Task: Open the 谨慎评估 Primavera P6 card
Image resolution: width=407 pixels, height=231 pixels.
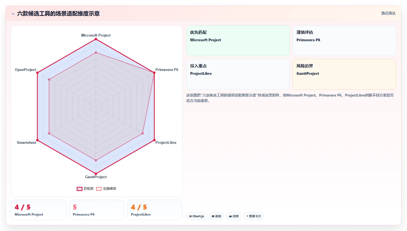Action: tap(344, 41)
